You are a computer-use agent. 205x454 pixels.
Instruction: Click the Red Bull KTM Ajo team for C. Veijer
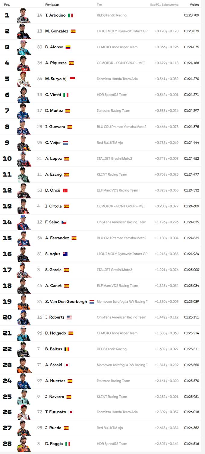coord(110,143)
